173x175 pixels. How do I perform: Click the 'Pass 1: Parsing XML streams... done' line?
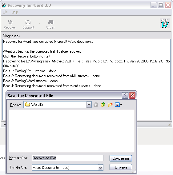(30, 71)
